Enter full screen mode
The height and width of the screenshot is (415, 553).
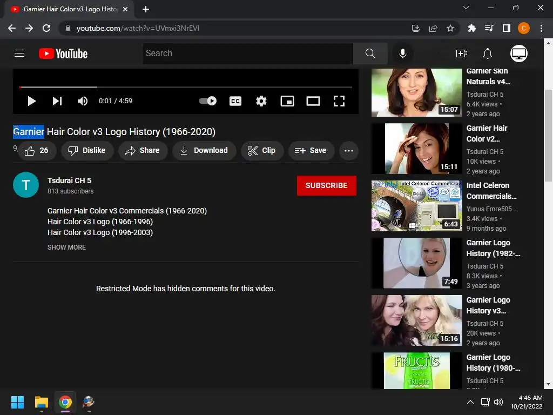pos(339,101)
